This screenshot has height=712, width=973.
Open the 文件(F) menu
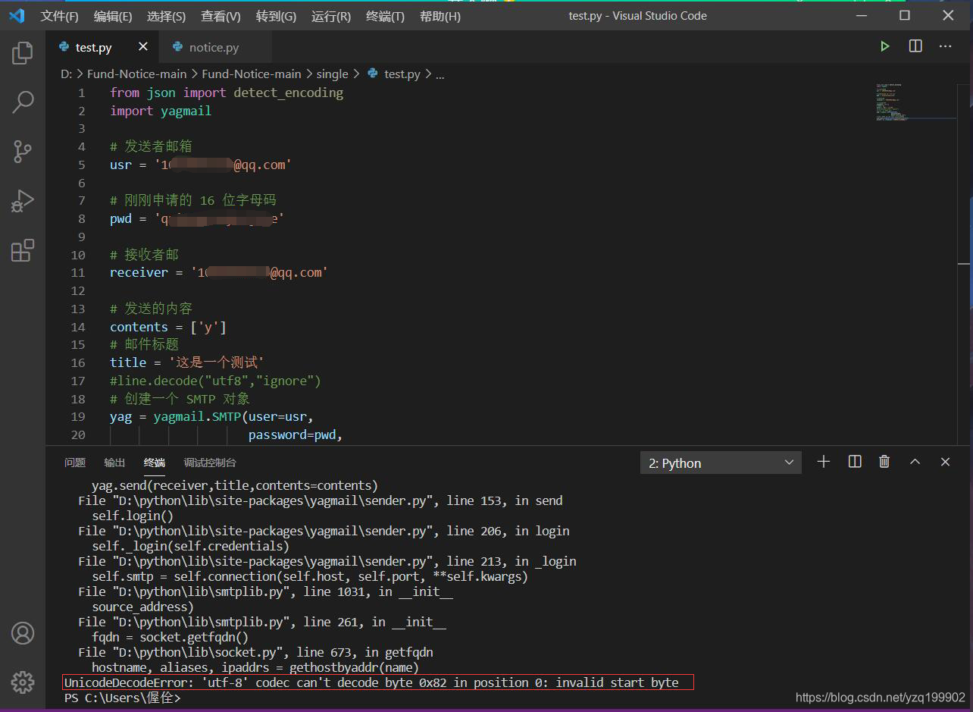[59, 16]
